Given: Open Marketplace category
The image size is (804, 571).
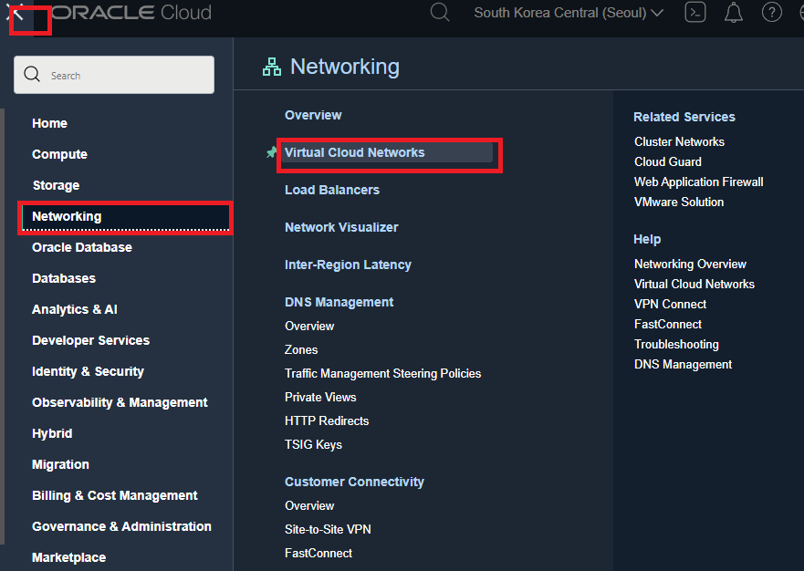Looking at the screenshot, I should (x=68, y=557).
